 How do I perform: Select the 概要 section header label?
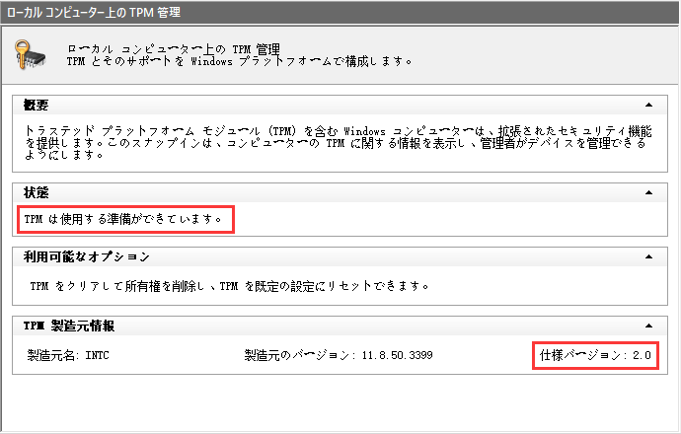[37, 105]
